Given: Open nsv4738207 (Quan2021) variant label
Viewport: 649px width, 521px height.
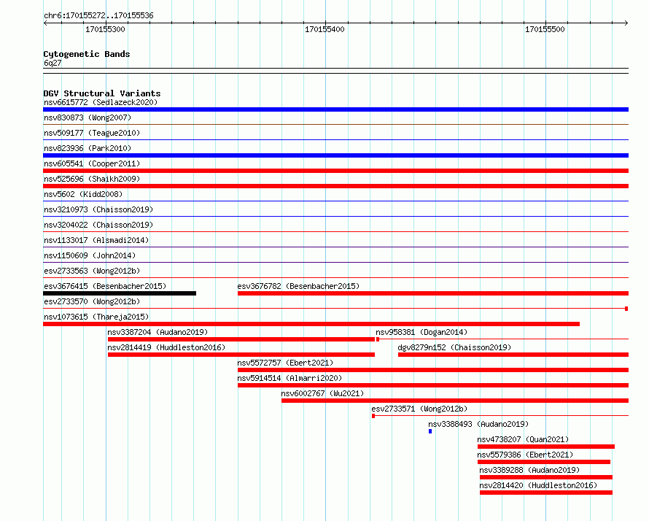Looking at the screenshot, I should (523, 439).
